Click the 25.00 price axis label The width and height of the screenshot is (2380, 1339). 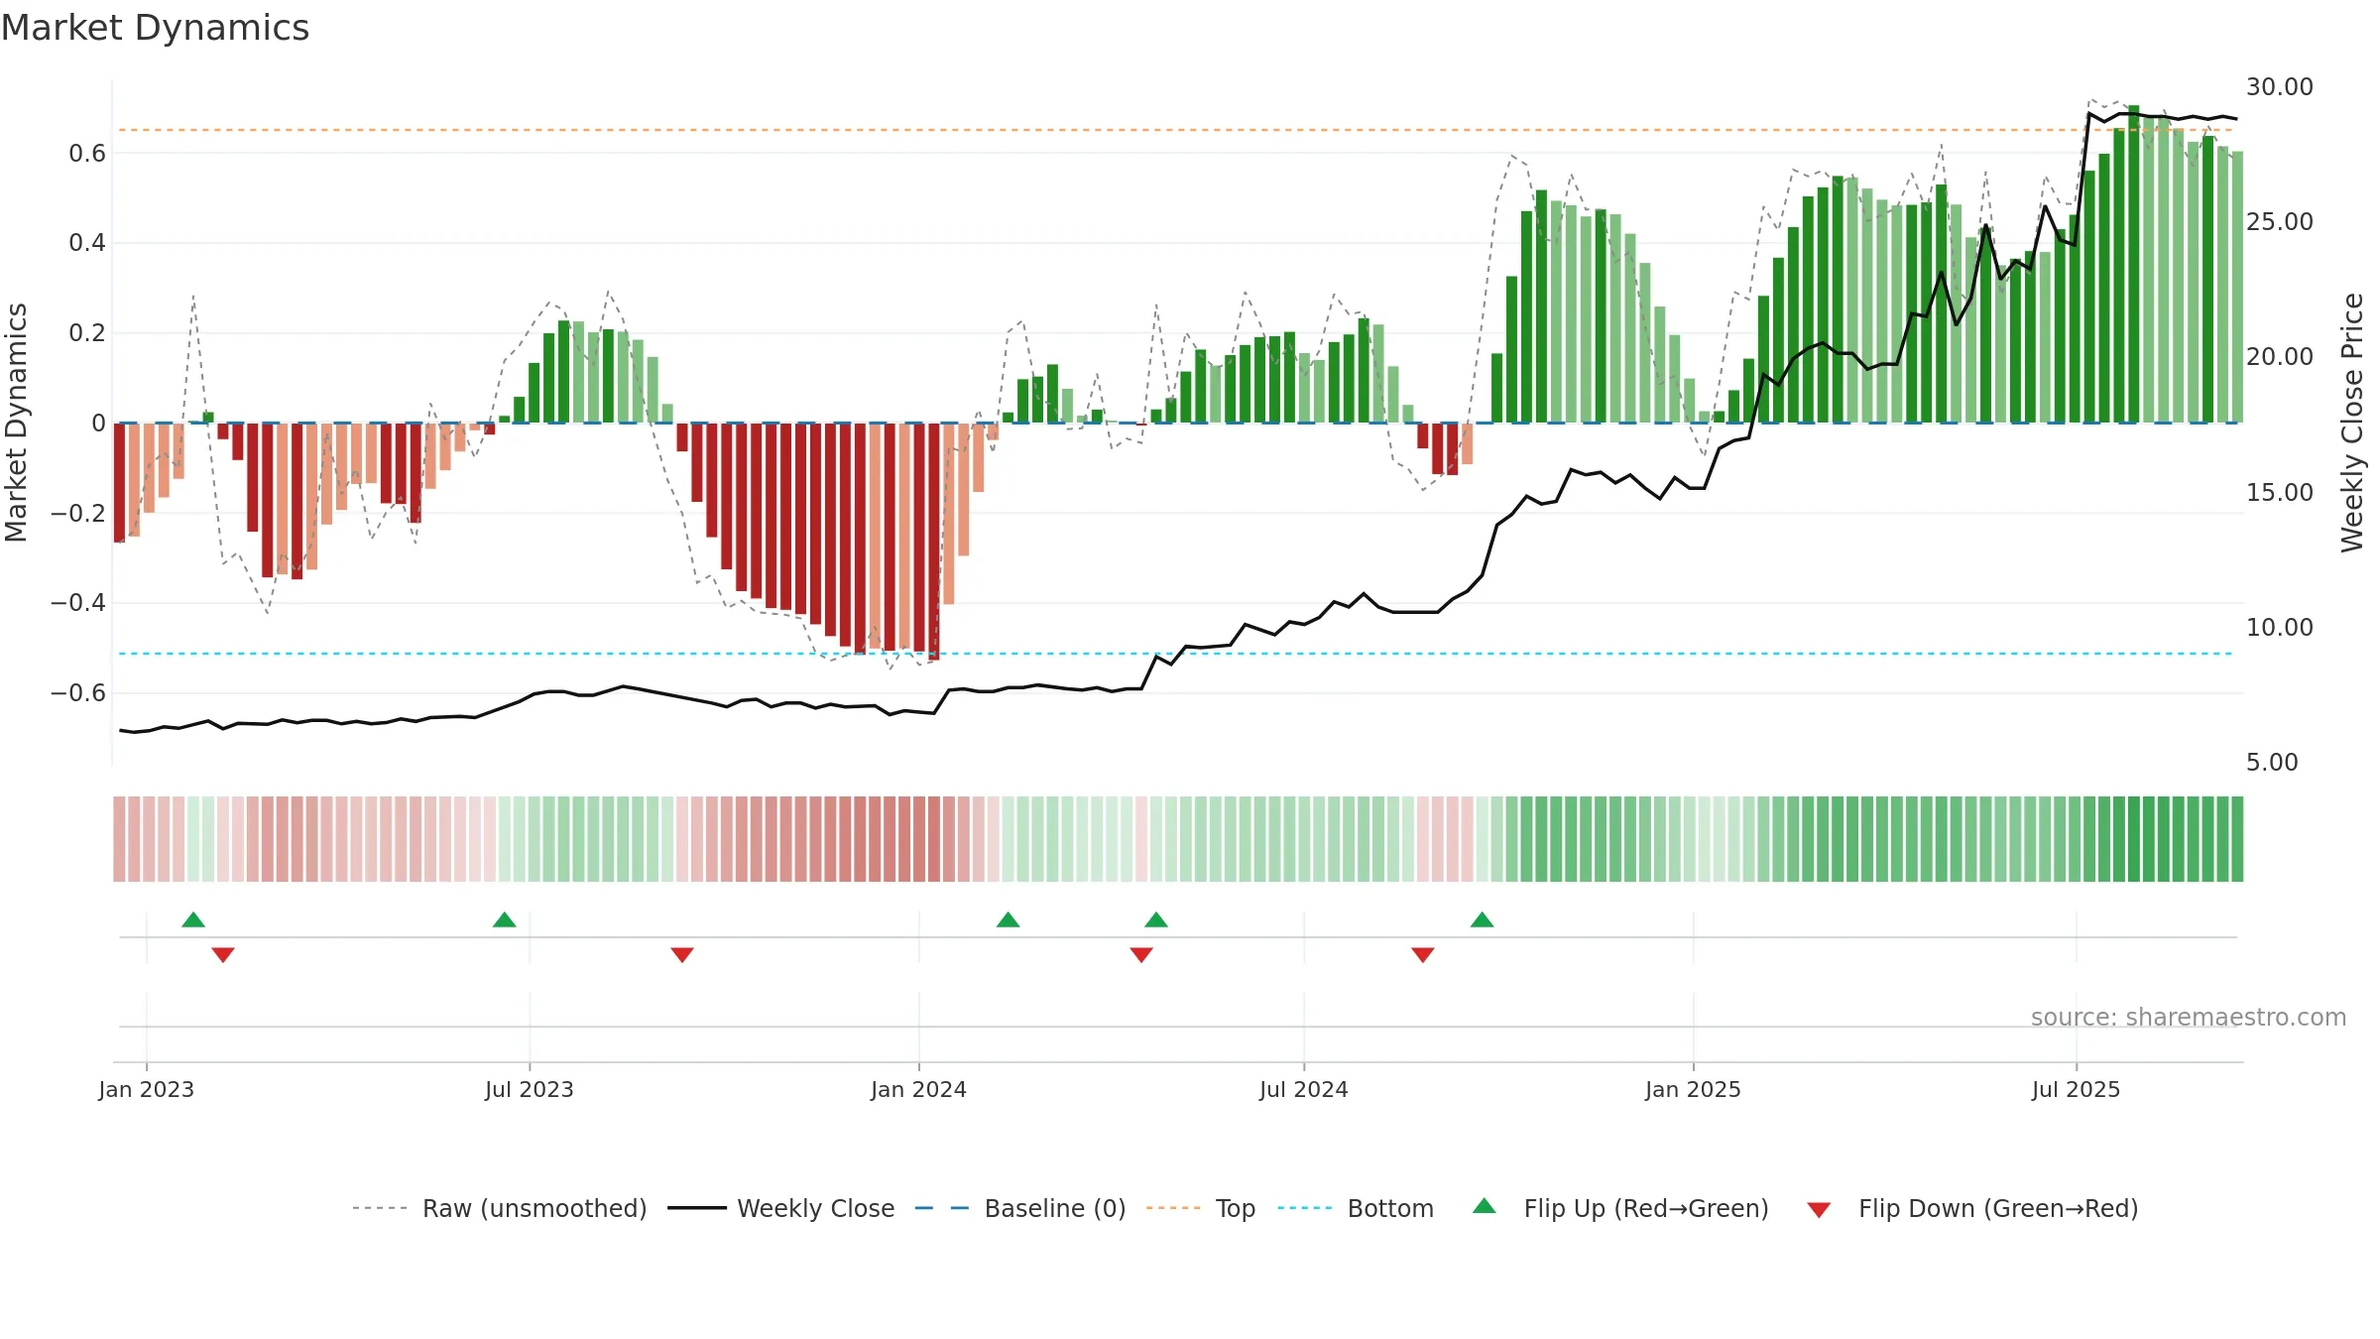click(2280, 222)
